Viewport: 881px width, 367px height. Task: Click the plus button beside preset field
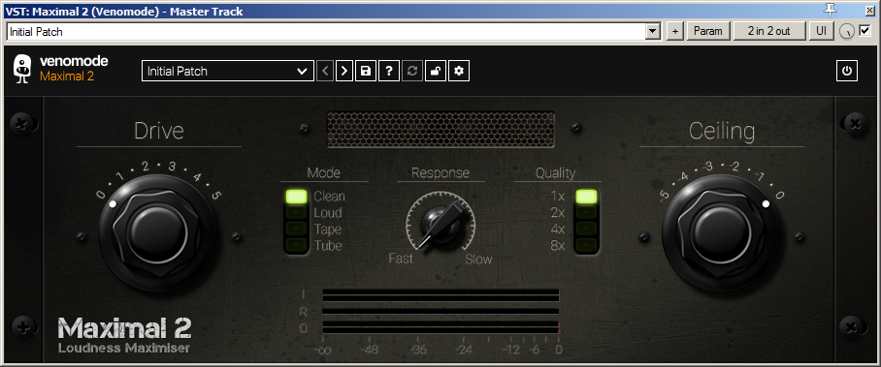click(675, 31)
